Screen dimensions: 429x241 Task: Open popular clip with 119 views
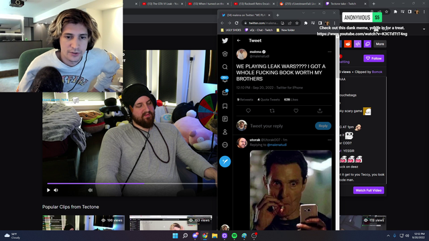[x=363, y=223]
